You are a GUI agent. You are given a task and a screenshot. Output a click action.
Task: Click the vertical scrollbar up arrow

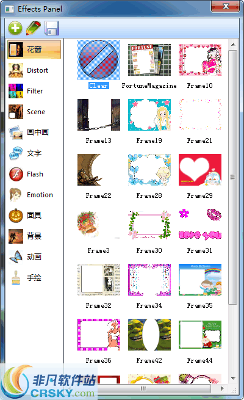click(x=233, y=45)
